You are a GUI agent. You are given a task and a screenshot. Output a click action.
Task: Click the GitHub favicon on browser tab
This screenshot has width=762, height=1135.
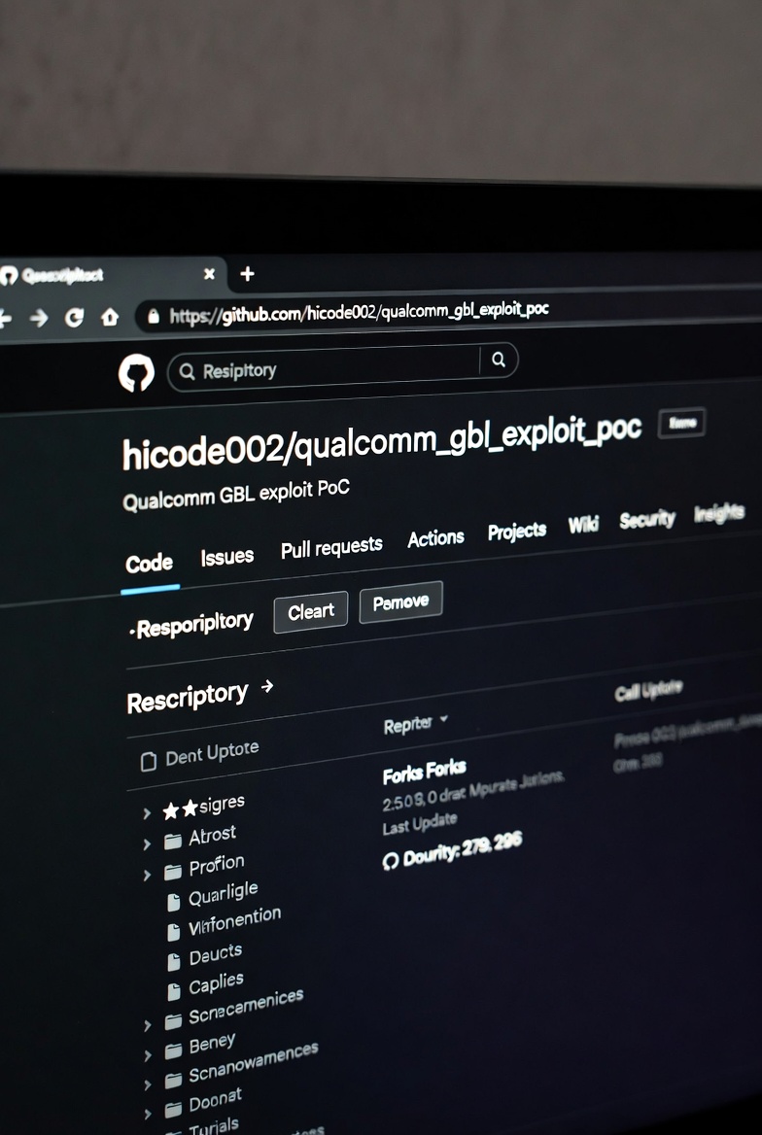(9, 276)
